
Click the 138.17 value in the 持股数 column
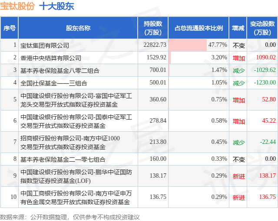click(x=158, y=175)
